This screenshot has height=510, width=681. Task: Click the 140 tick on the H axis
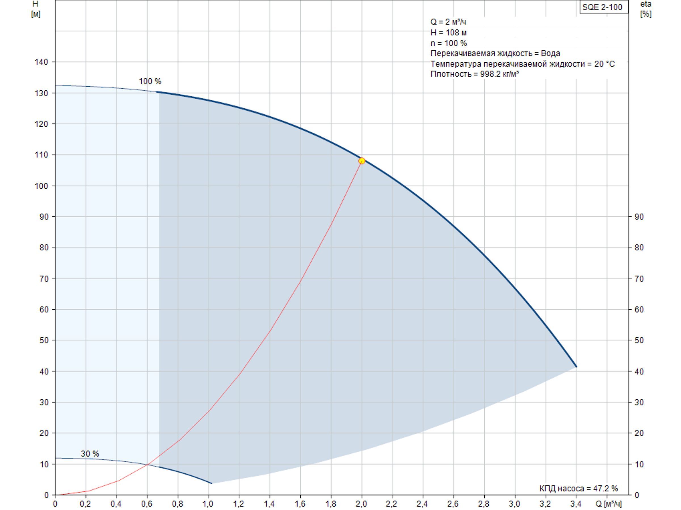coord(41,62)
